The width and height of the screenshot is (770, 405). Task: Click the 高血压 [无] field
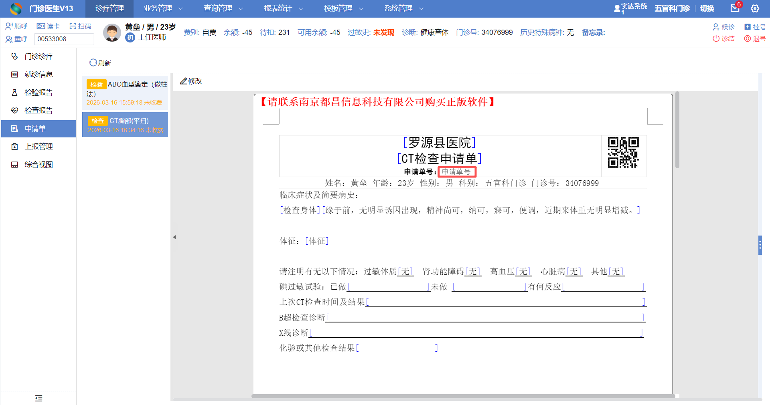pos(523,272)
